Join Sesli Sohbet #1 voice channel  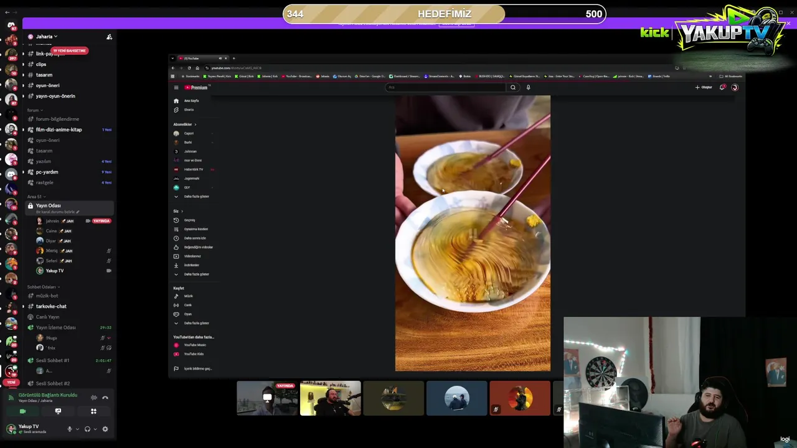52,360
